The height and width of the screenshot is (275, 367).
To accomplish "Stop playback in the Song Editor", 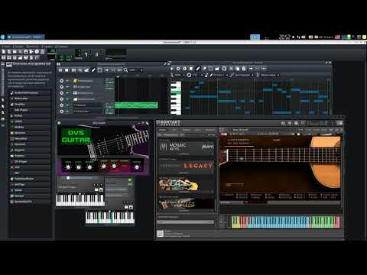I will 67,70.
